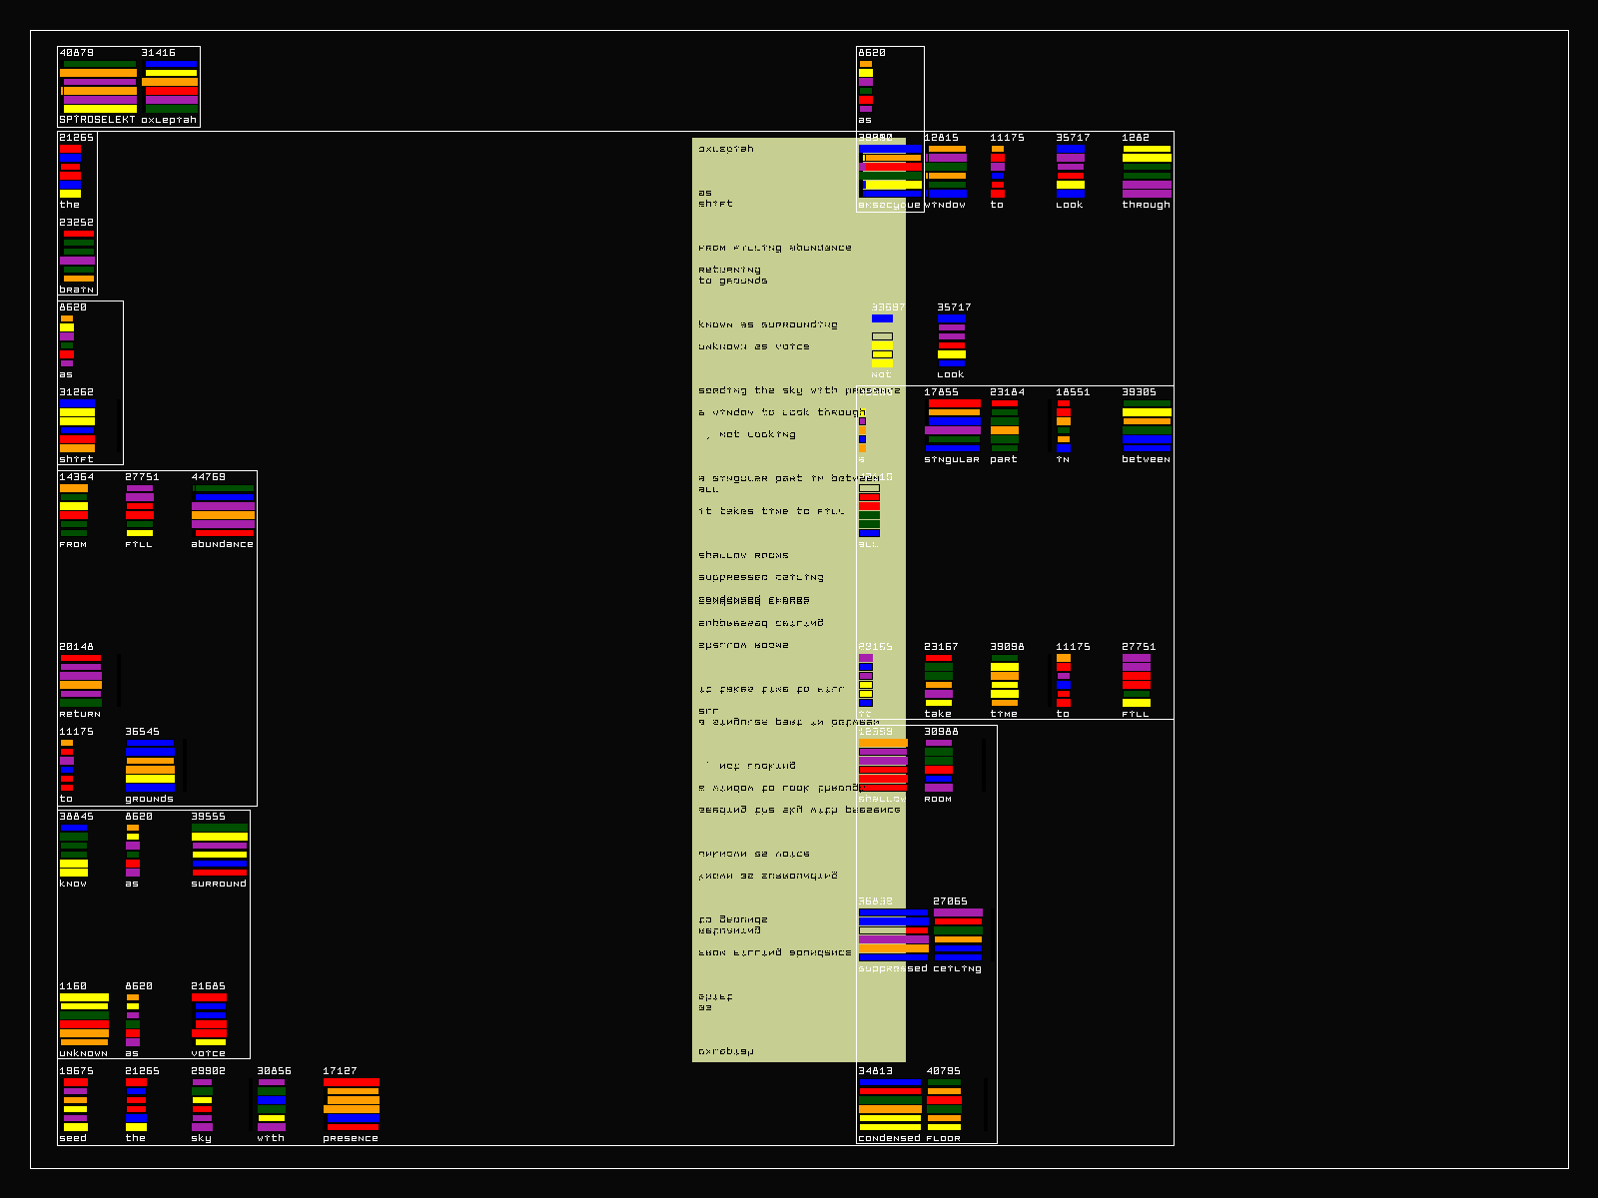
Task: Click 'from filling abundance' line in olive panel
Action: [775, 248]
